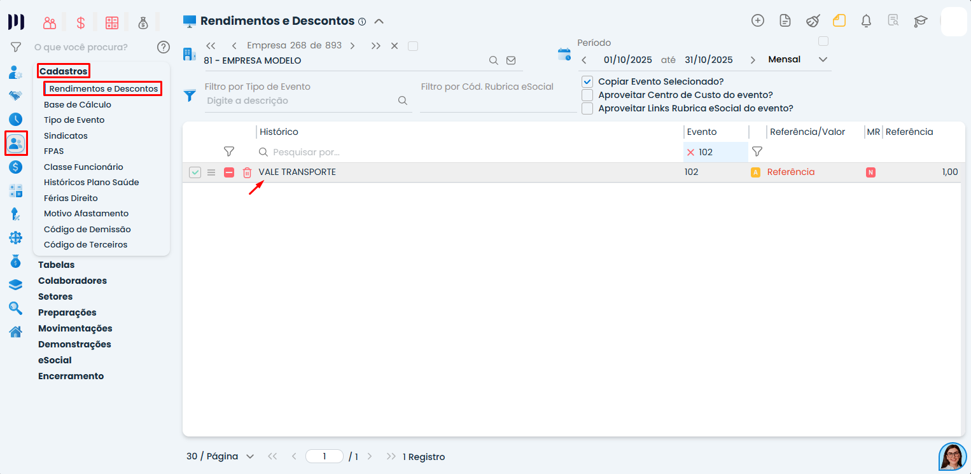Jump to last company with double right arrows

coord(376,46)
